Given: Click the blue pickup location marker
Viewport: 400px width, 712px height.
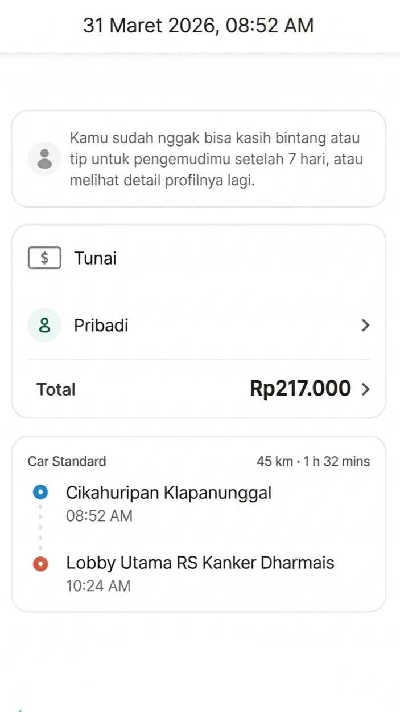Looking at the screenshot, I should point(40,492).
